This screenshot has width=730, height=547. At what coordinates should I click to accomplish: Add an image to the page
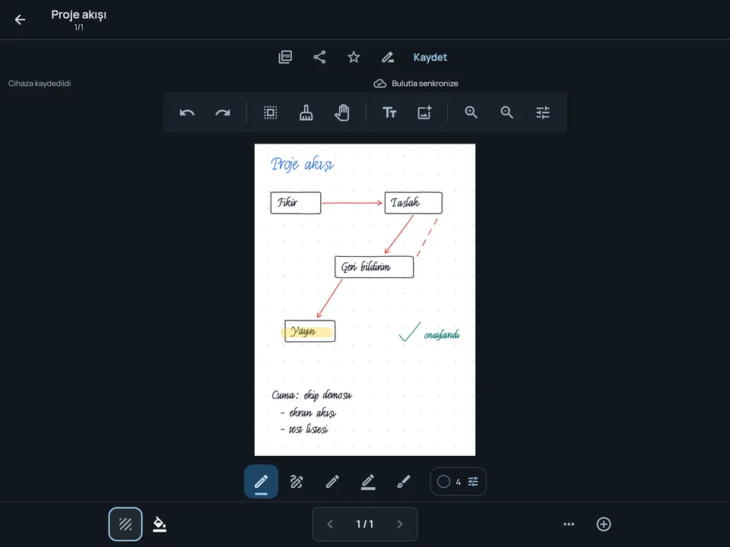coord(424,112)
